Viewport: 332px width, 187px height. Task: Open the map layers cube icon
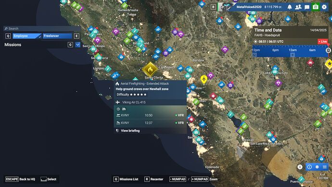(x=317, y=167)
